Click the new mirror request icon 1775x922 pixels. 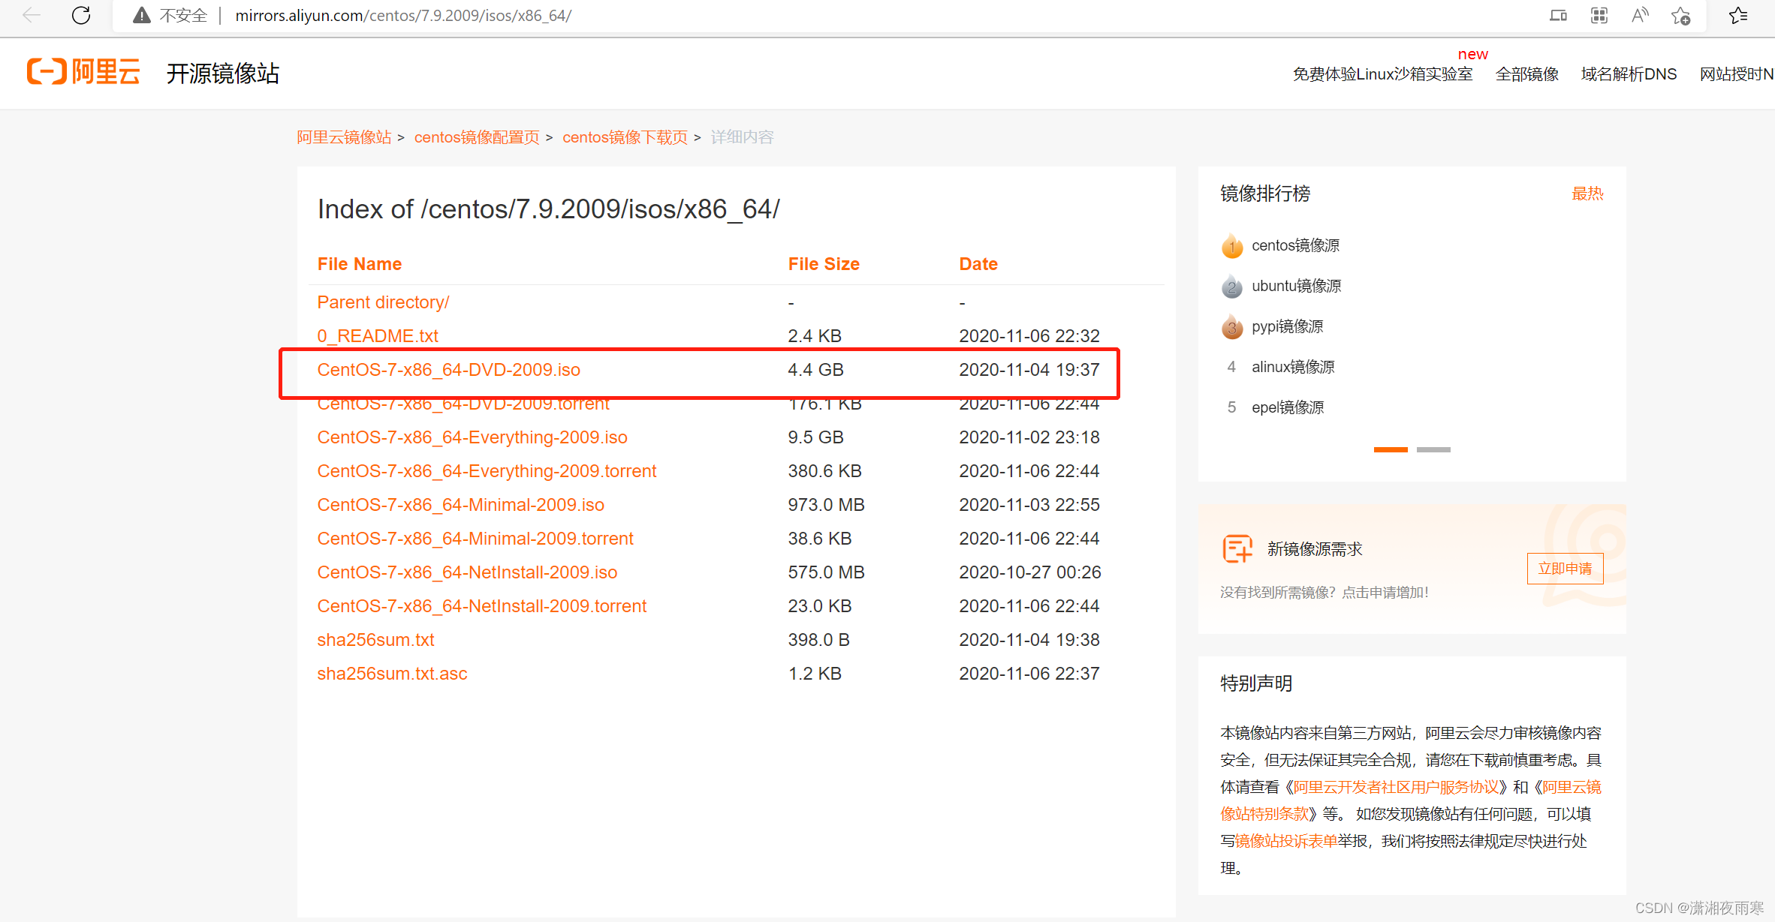pyautogui.click(x=1237, y=548)
